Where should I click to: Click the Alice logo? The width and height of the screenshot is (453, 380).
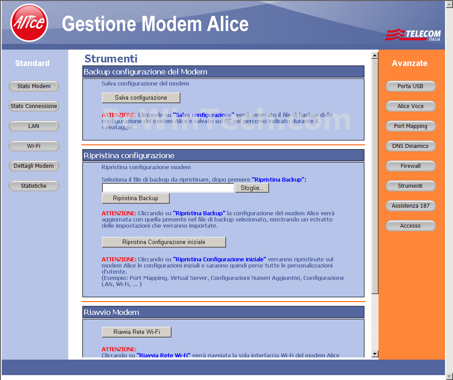(x=29, y=23)
